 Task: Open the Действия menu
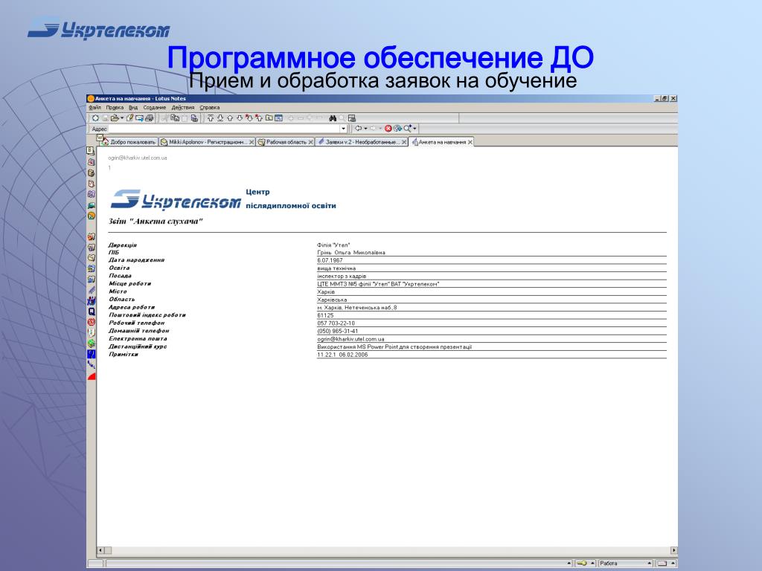coord(183,107)
